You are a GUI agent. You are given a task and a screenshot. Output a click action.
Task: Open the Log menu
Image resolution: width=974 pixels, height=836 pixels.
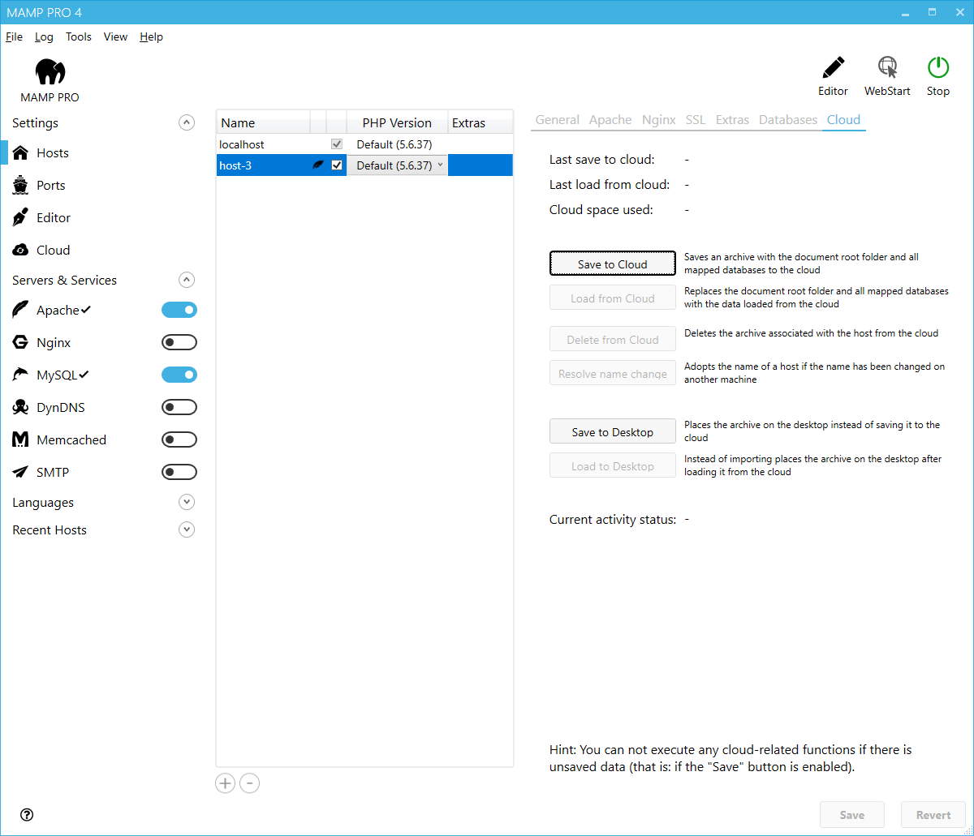[44, 36]
